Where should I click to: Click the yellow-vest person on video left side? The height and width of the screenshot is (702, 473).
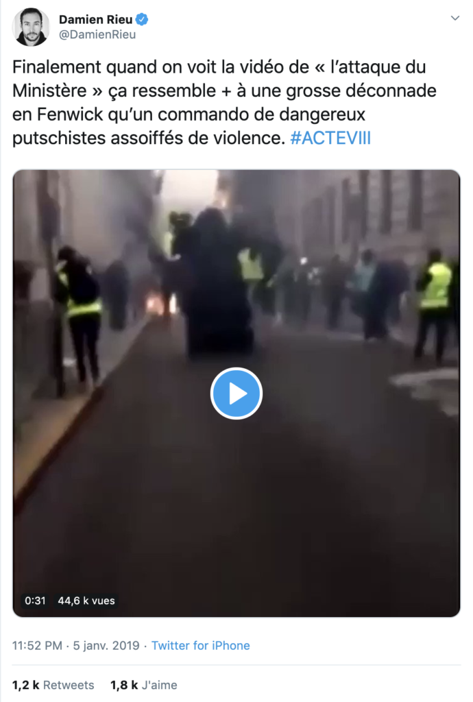[79, 313]
